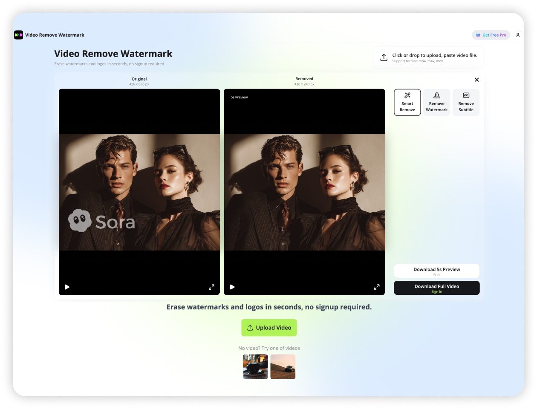The image size is (537, 409).
Task: Click the upload drop zone text
Action: (x=434, y=55)
